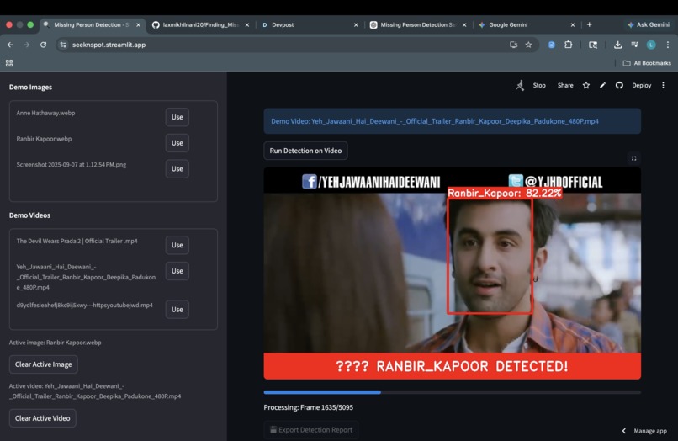Use the Screenshot 2025-09-07 demo image
678x441 pixels.
[x=177, y=169]
